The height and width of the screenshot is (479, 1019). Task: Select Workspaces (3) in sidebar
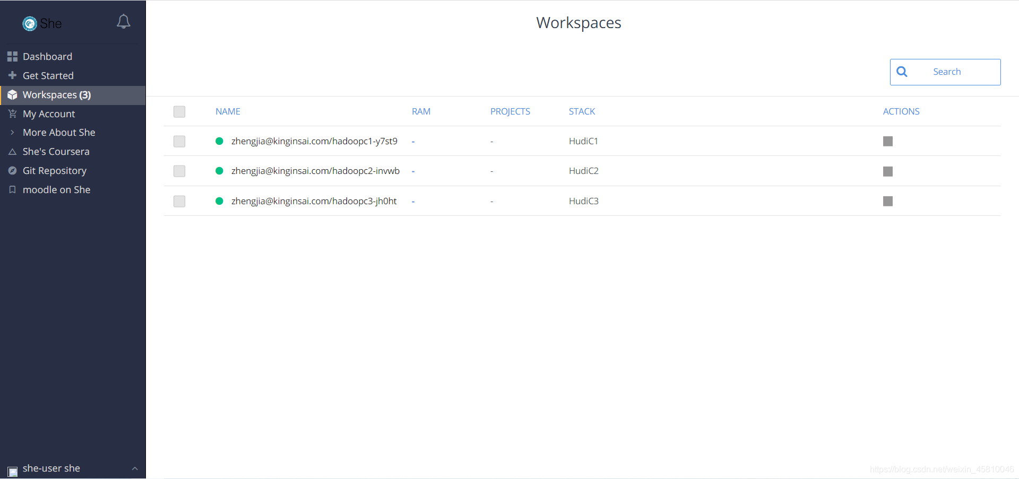point(73,95)
